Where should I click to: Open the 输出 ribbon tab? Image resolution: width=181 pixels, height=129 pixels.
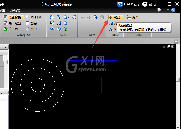pos(2,11)
